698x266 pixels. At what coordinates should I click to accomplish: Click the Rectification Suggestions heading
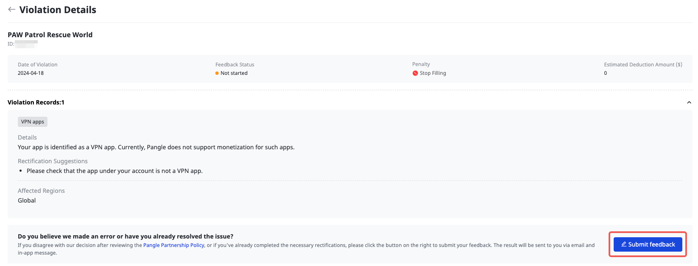pyautogui.click(x=53, y=161)
